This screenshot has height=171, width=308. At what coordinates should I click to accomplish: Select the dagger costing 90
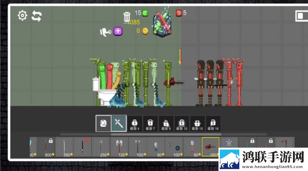click(155, 147)
